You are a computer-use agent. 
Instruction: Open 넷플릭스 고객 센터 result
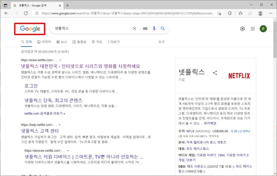(40, 131)
